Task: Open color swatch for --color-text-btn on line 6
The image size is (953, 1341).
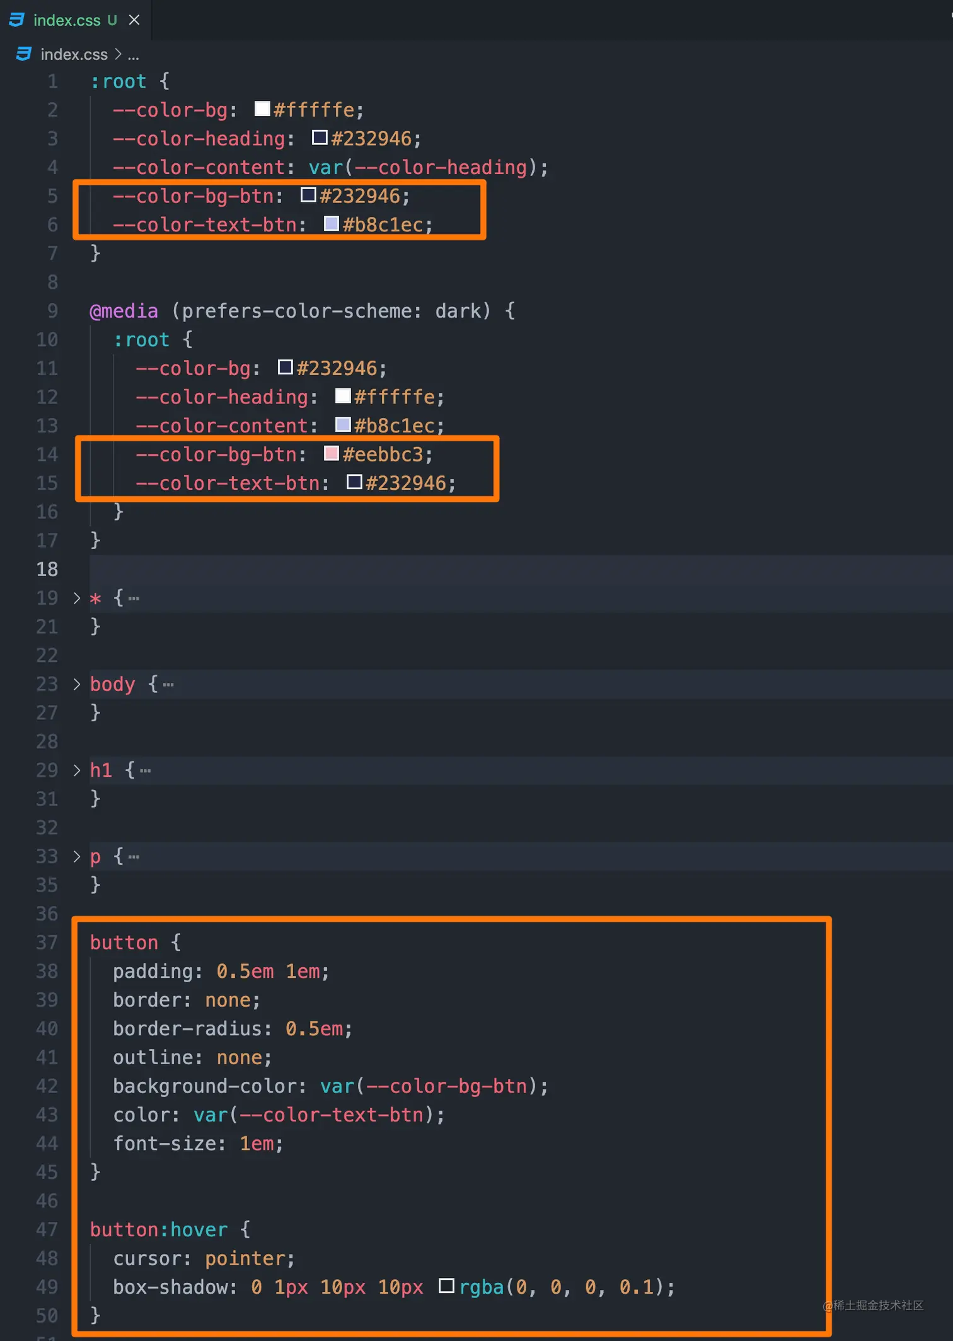Action: [331, 223]
